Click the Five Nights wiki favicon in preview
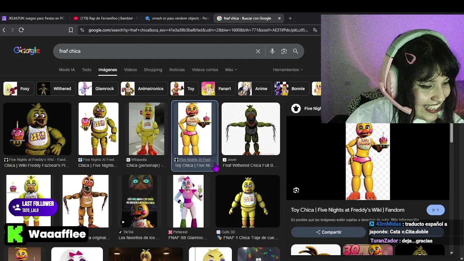This screenshot has width=464, height=261. click(296, 108)
